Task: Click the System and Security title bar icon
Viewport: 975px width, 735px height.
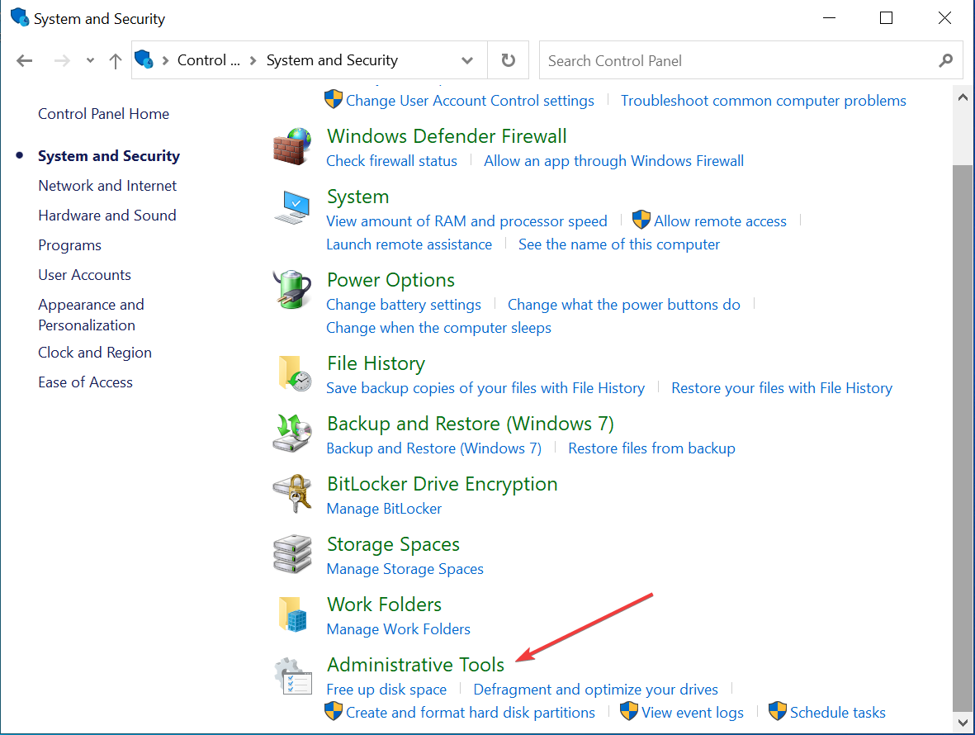Action: click(x=20, y=17)
